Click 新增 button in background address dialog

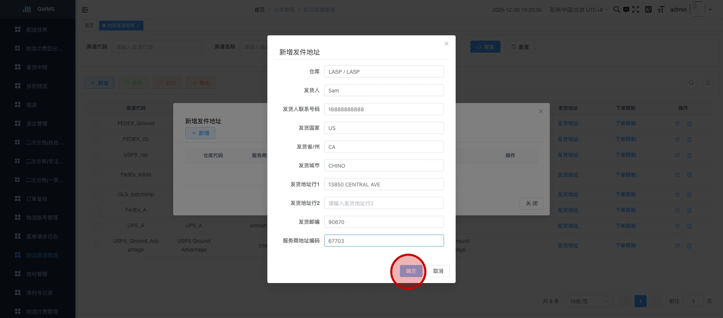200,133
